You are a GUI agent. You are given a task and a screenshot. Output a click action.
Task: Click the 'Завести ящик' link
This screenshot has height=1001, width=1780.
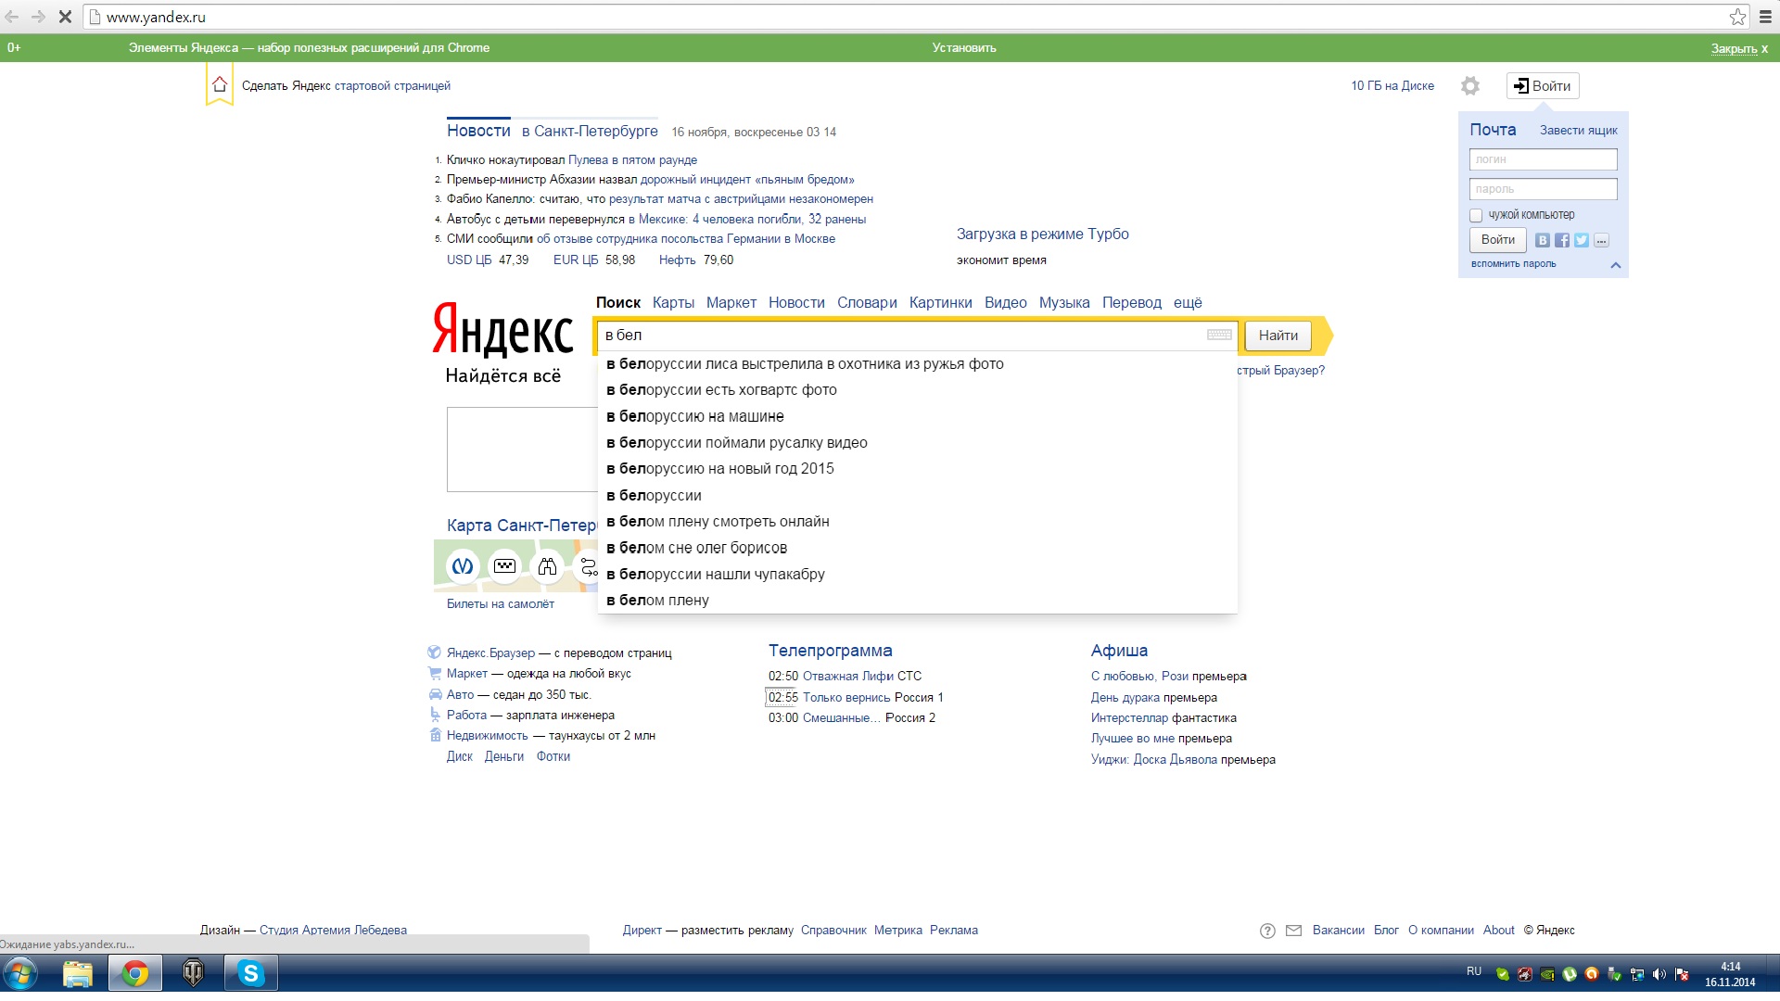click(x=1578, y=131)
